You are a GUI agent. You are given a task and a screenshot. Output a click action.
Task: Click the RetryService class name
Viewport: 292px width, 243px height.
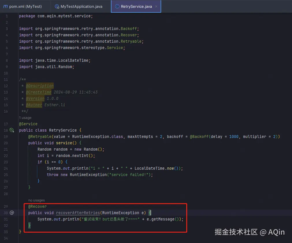pyautogui.click(x=63, y=130)
